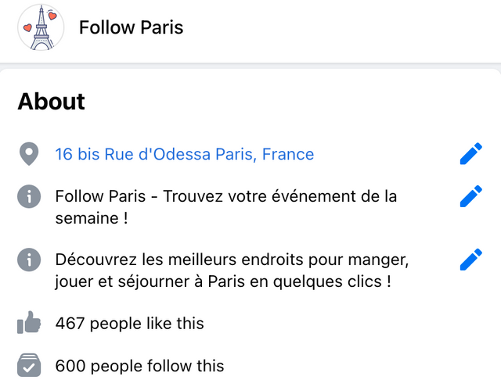Screen dimensions: 501x387
Task: Open the 16 bis Rue d'Odessa address link
Action: 185,154
